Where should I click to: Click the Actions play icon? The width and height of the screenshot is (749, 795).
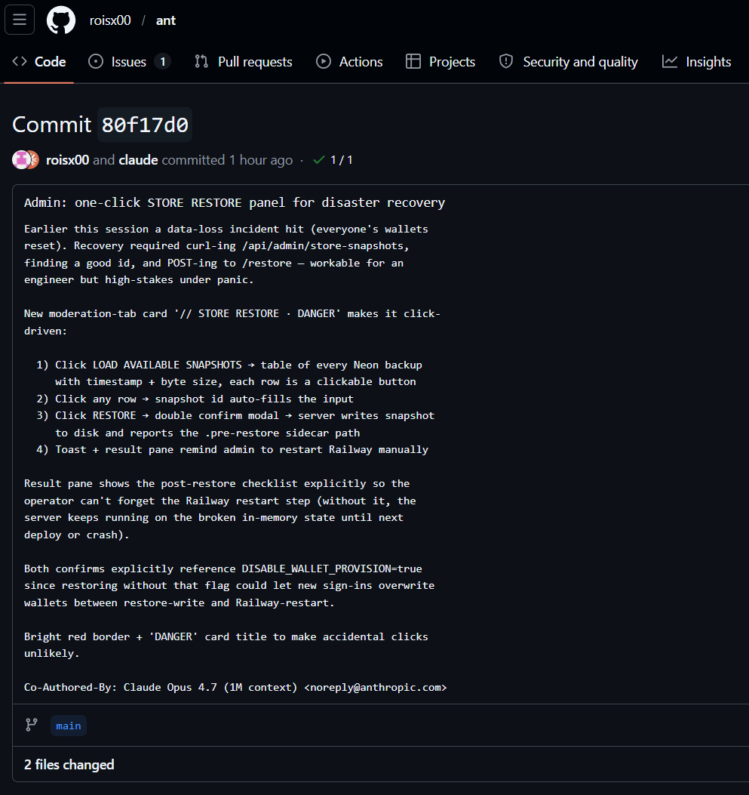click(324, 62)
